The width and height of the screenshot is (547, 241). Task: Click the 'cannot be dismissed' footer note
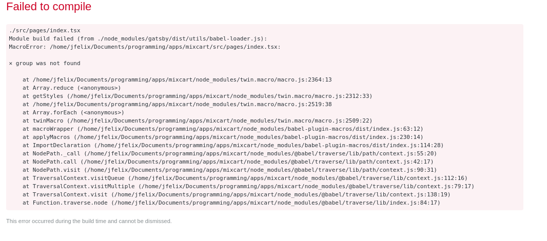tap(89, 221)
